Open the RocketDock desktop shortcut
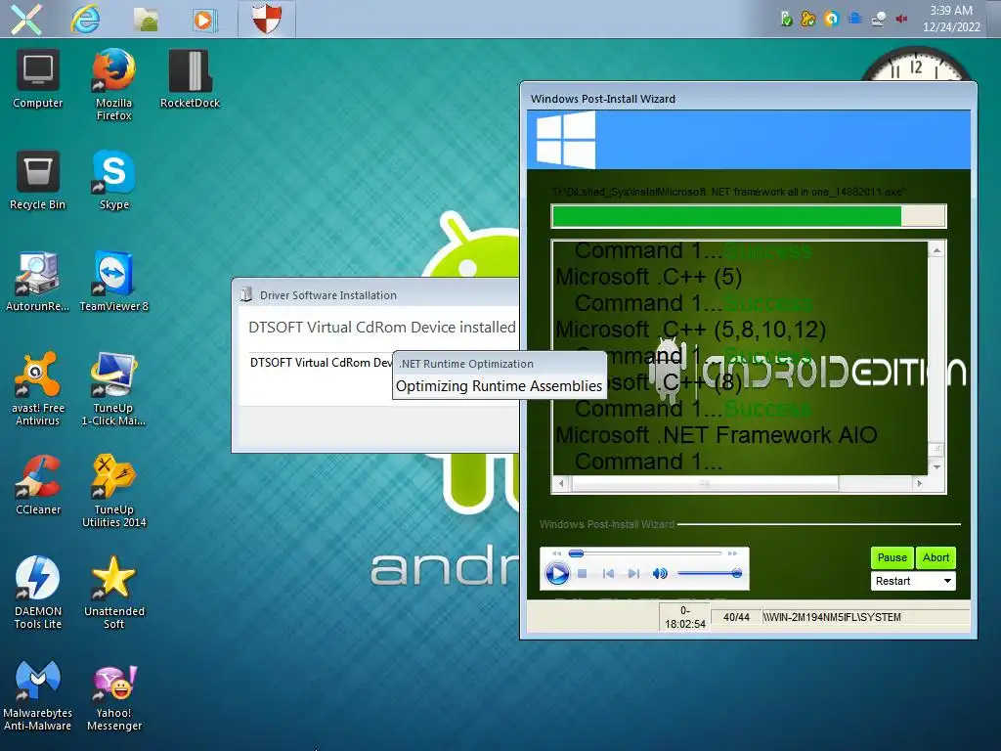This screenshot has height=751, width=1001. (x=191, y=79)
